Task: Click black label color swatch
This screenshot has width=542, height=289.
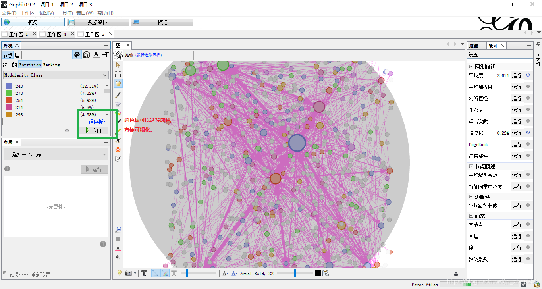Action: tap(318, 273)
